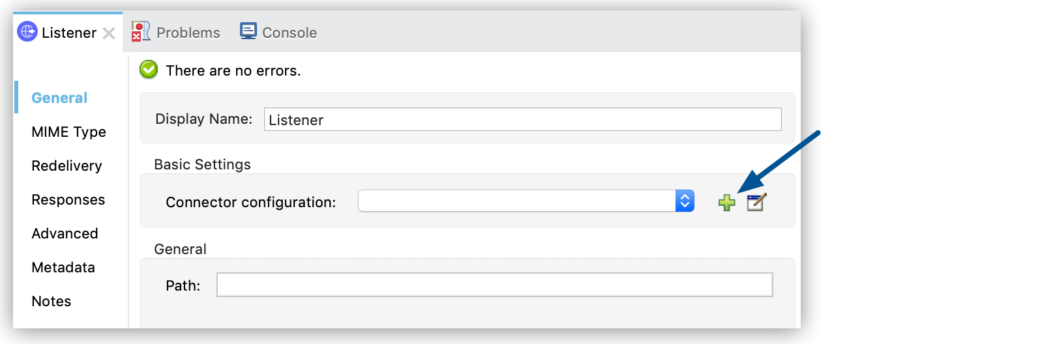
Task: Click the Display Name text field
Action: pyautogui.click(x=522, y=119)
